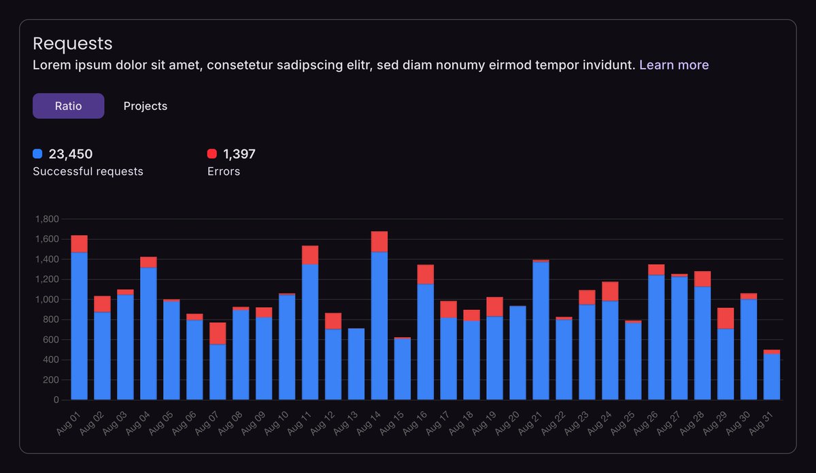
Task: Click the 23,450 successful requests value
Action: (71, 154)
